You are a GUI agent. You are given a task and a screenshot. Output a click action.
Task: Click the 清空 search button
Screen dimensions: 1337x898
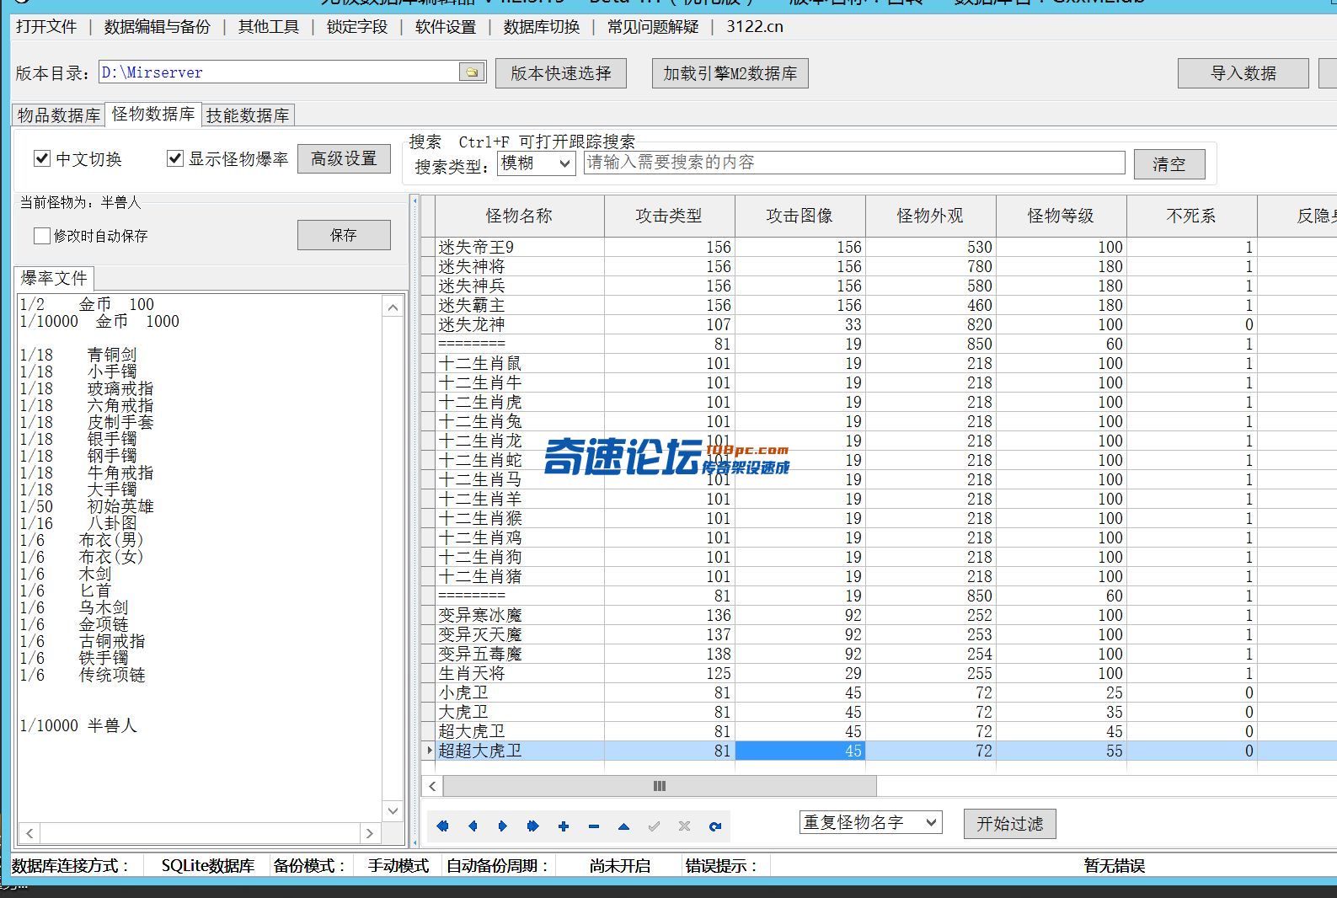click(x=1169, y=164)
